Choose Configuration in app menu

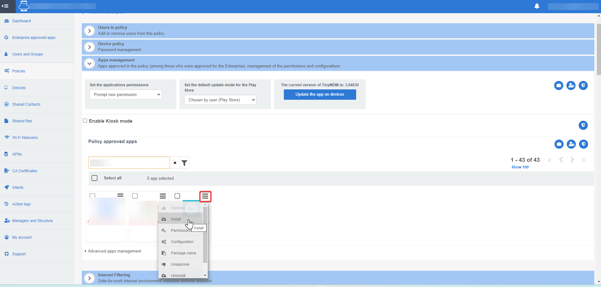(181, 242)
